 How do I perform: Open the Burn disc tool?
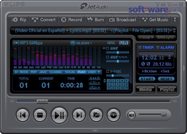click(x=96, y=20)
